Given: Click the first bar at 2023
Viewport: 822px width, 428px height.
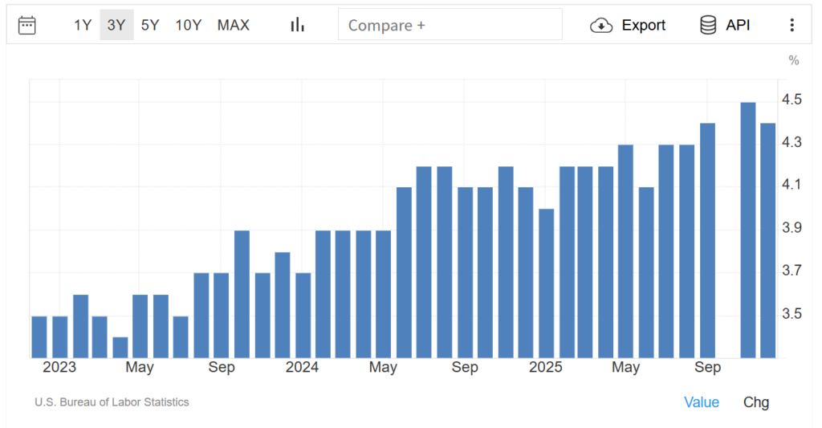Looking at the screenshot, I should tap(39, 336).
